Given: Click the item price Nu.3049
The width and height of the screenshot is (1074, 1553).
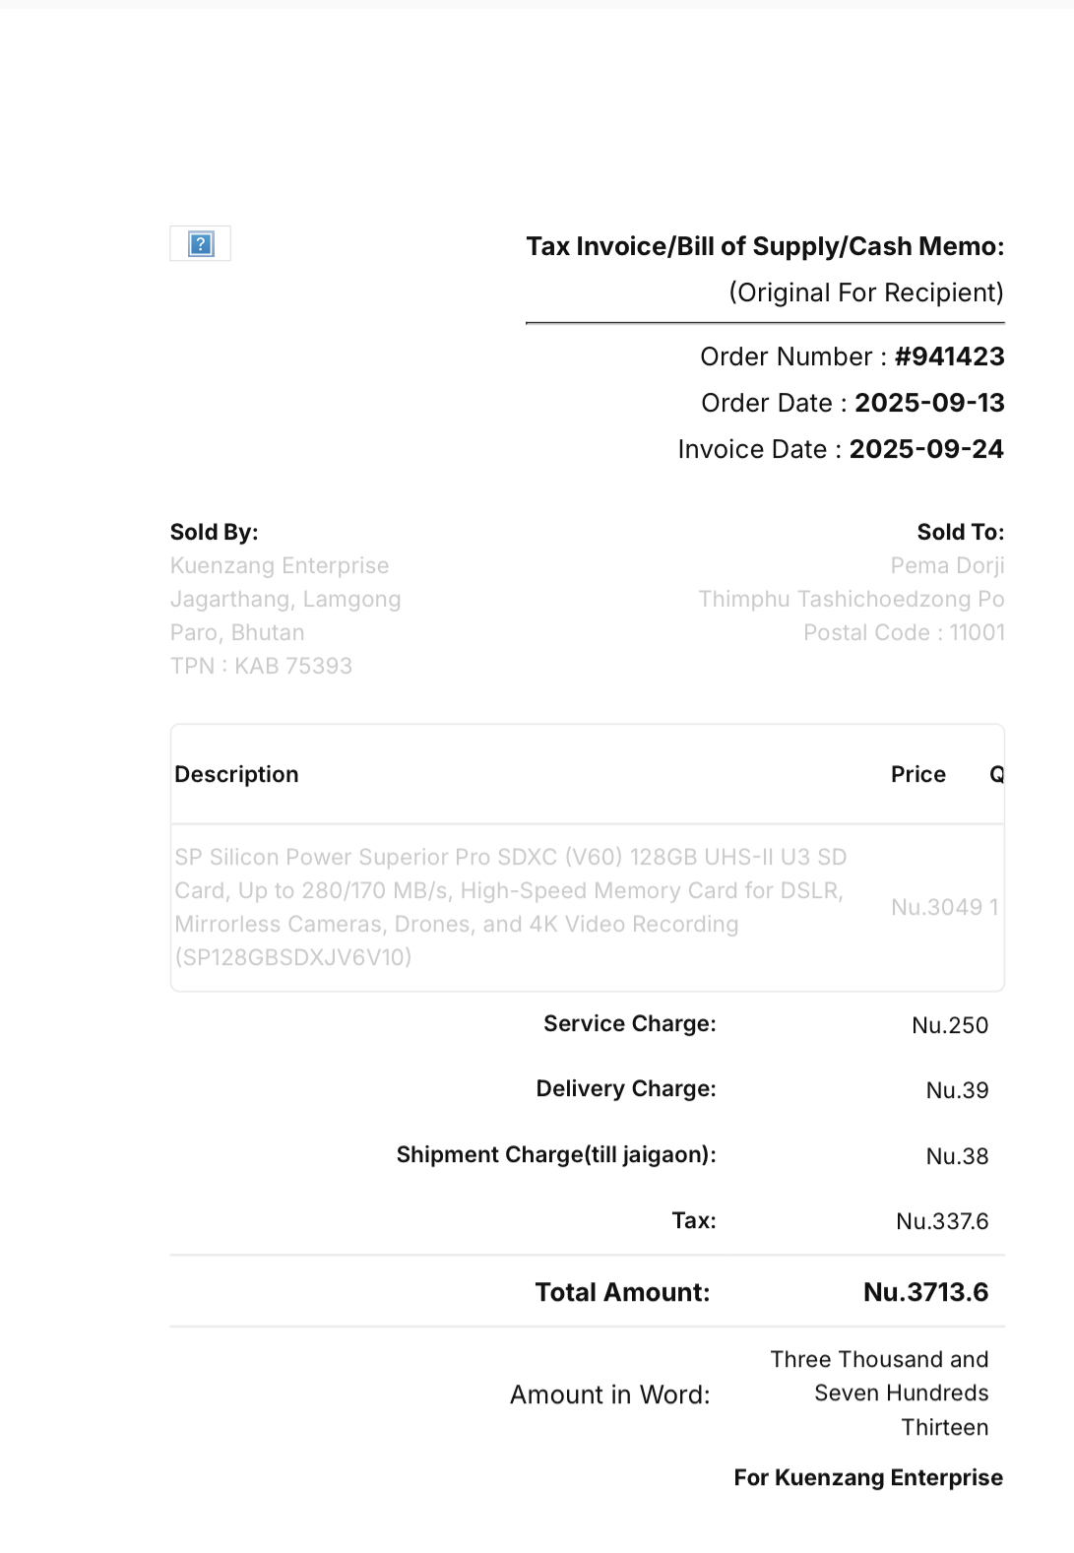Looking at the screenshot, I should (936, 907).
